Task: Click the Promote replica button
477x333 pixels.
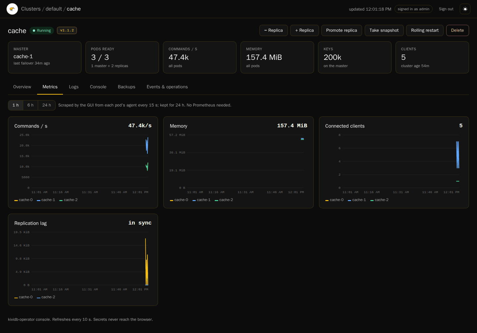Action: (x=342, y=30)
